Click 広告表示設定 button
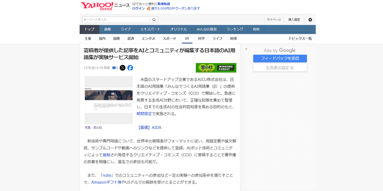This screenshot has width=383, height=191. tap(280, 68)
